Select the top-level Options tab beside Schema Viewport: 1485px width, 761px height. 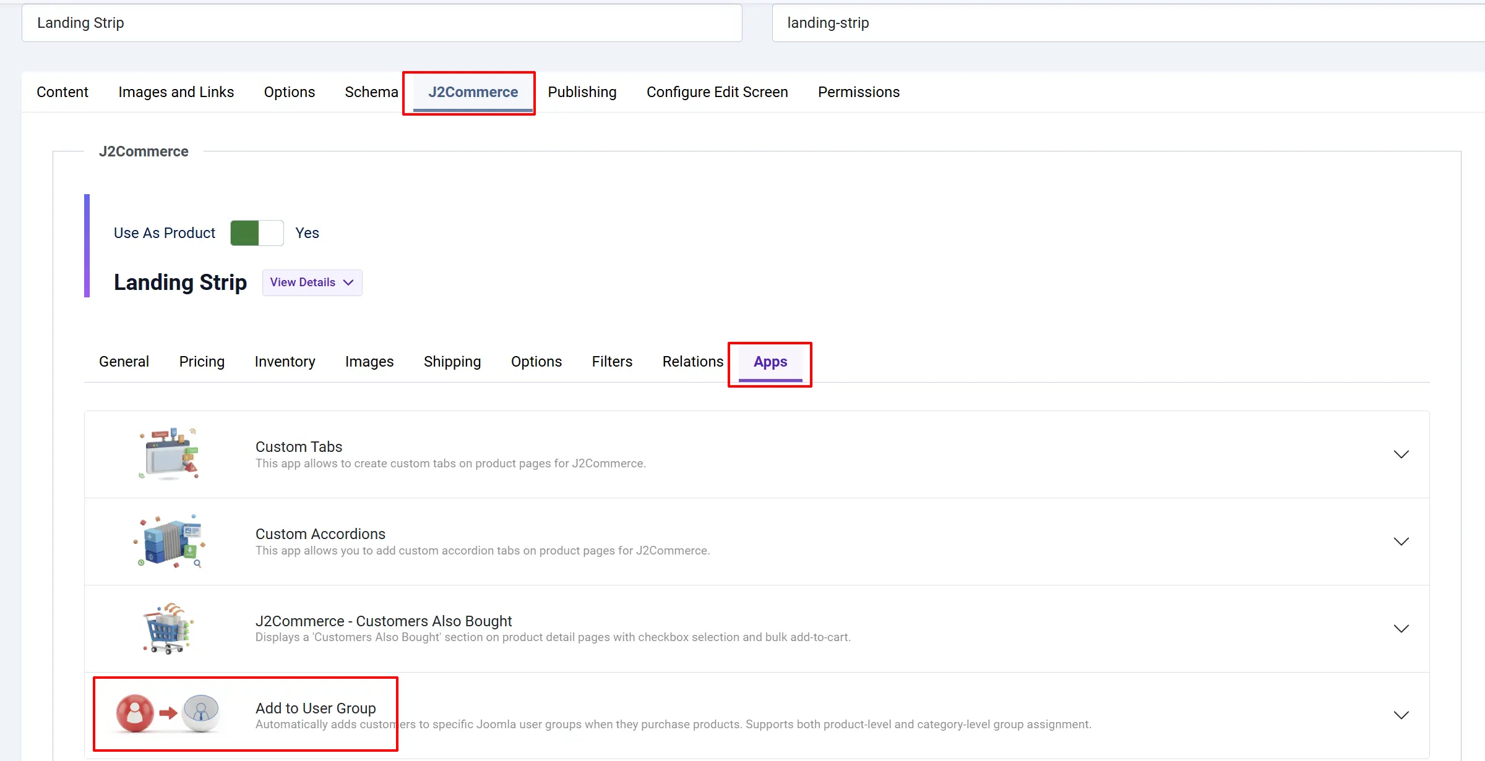(290, 92)
